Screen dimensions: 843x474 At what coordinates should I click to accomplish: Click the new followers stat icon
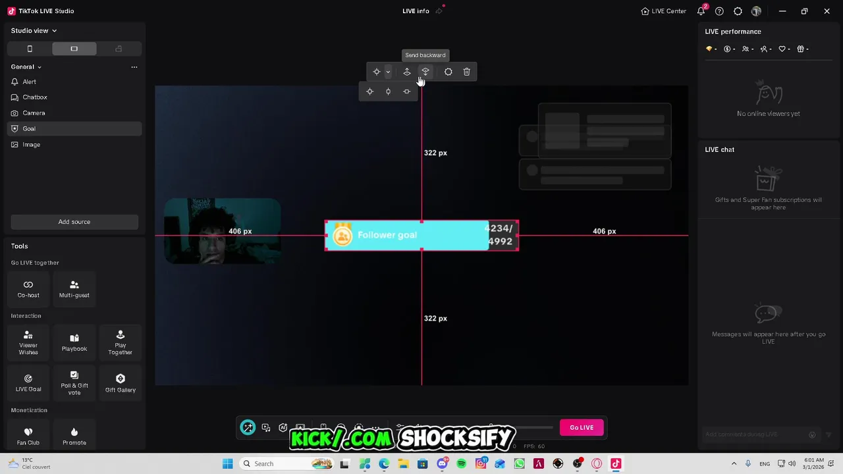click(764, 49)
